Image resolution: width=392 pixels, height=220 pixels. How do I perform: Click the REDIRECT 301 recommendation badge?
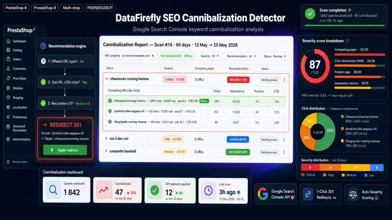tap(238, 79)
